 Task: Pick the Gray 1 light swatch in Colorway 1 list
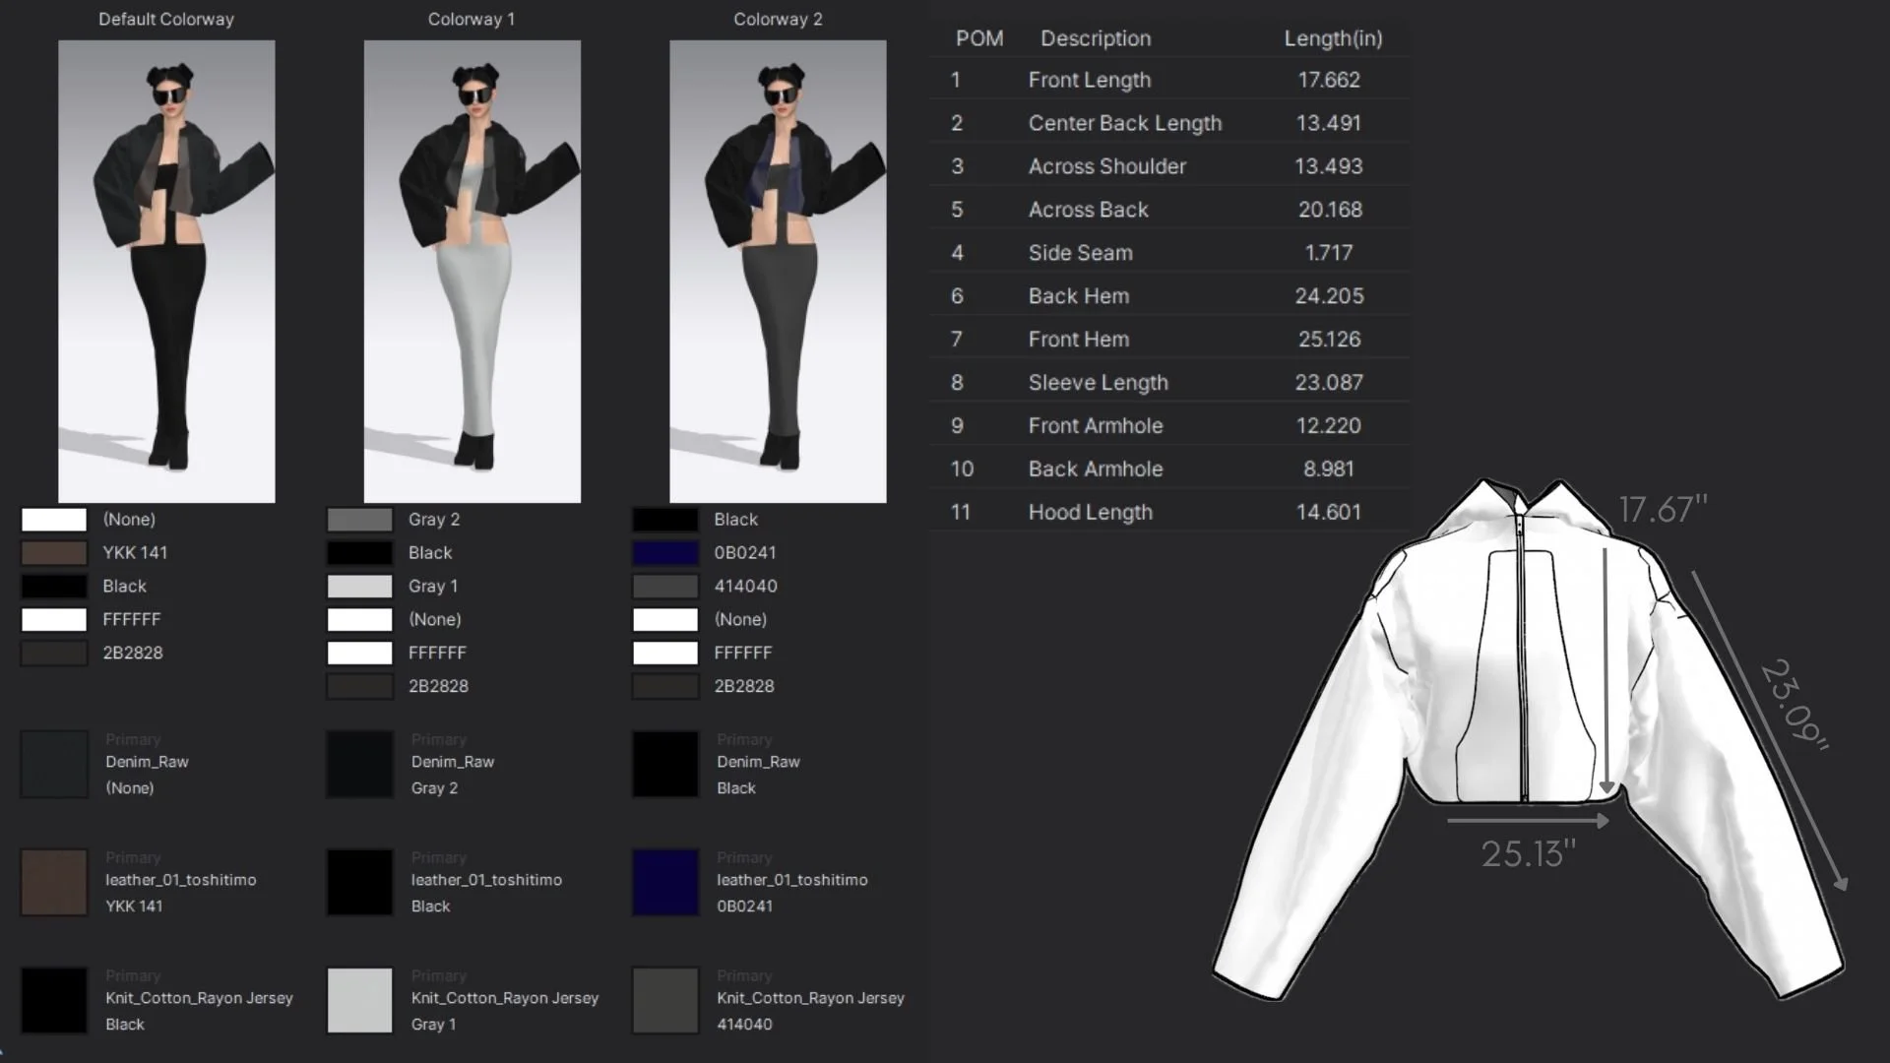click(x=359, y=587)
